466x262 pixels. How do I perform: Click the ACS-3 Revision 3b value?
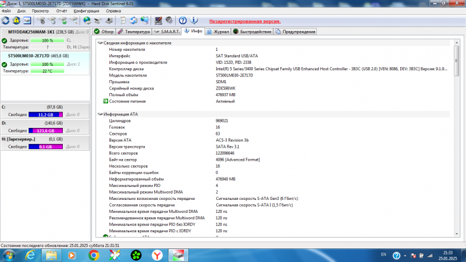point(232,140)
